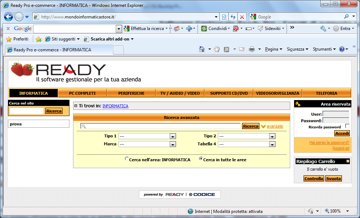Open the recent pages dropdown next to Forward
Viewport: 360px width, 218px height.
27,17
